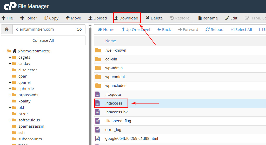Navigate Back in file pane
This screenshot has width=266, height=145.
pos(164,30)
